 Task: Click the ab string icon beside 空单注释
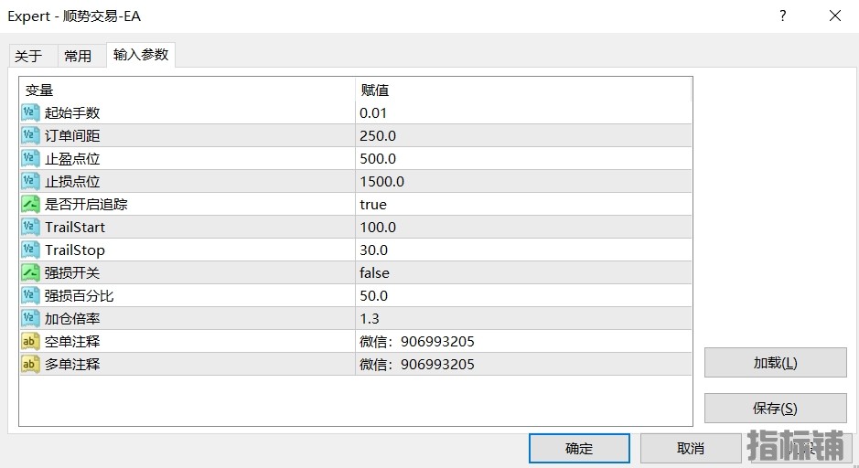tap(31, 342)
